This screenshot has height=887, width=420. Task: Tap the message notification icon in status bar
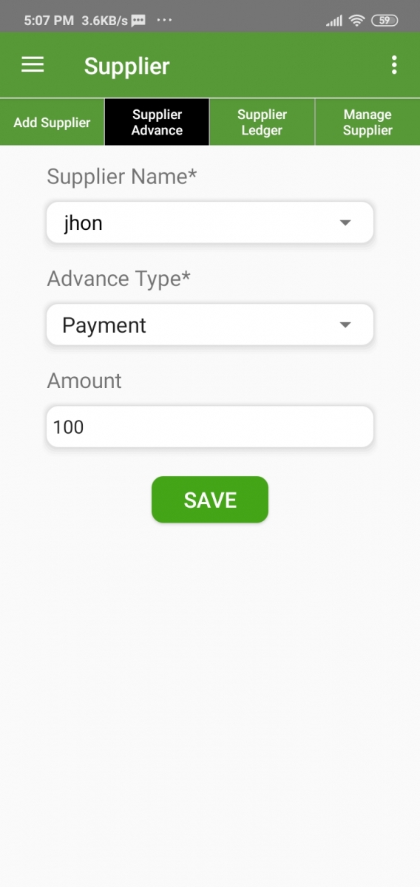click(138, 21)
